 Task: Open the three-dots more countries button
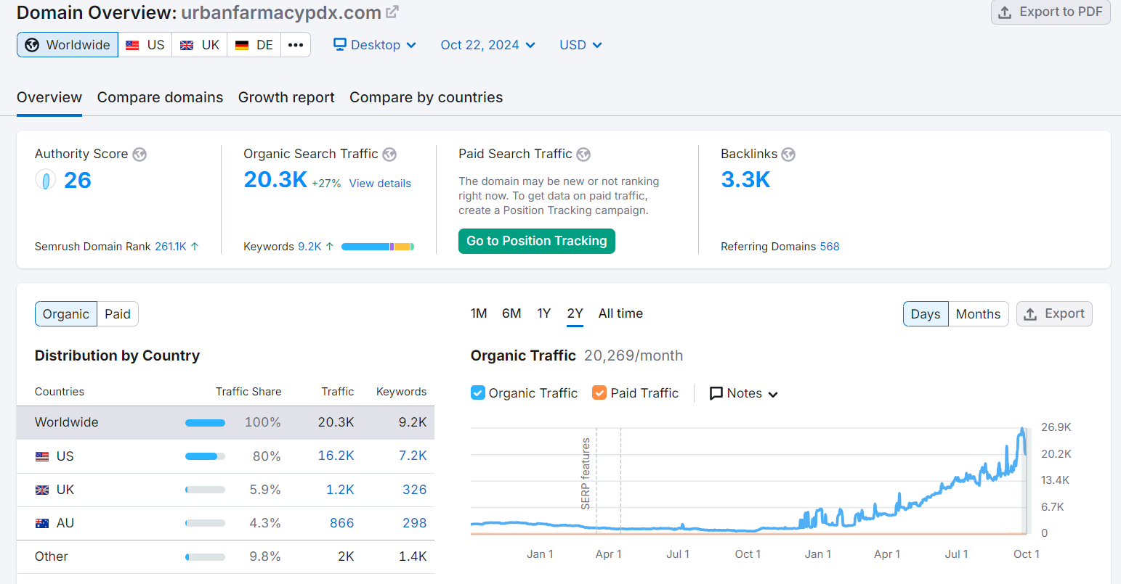[296, 45]
